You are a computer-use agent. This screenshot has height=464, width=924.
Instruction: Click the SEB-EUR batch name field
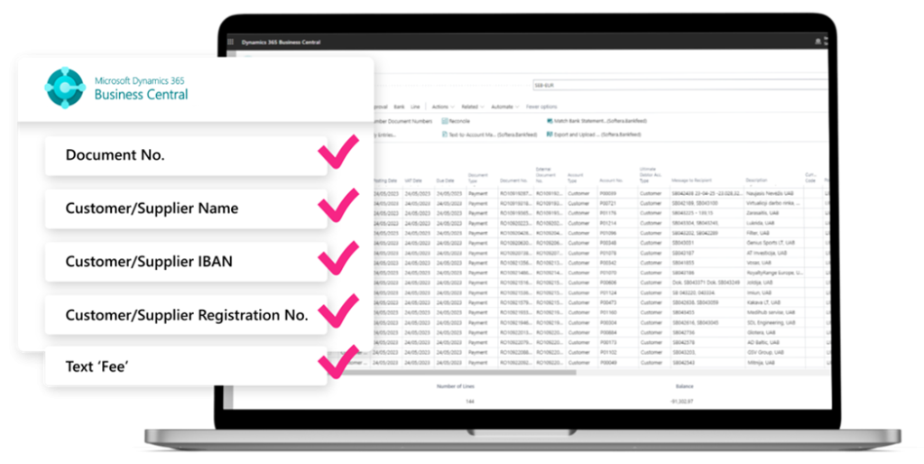680,86
